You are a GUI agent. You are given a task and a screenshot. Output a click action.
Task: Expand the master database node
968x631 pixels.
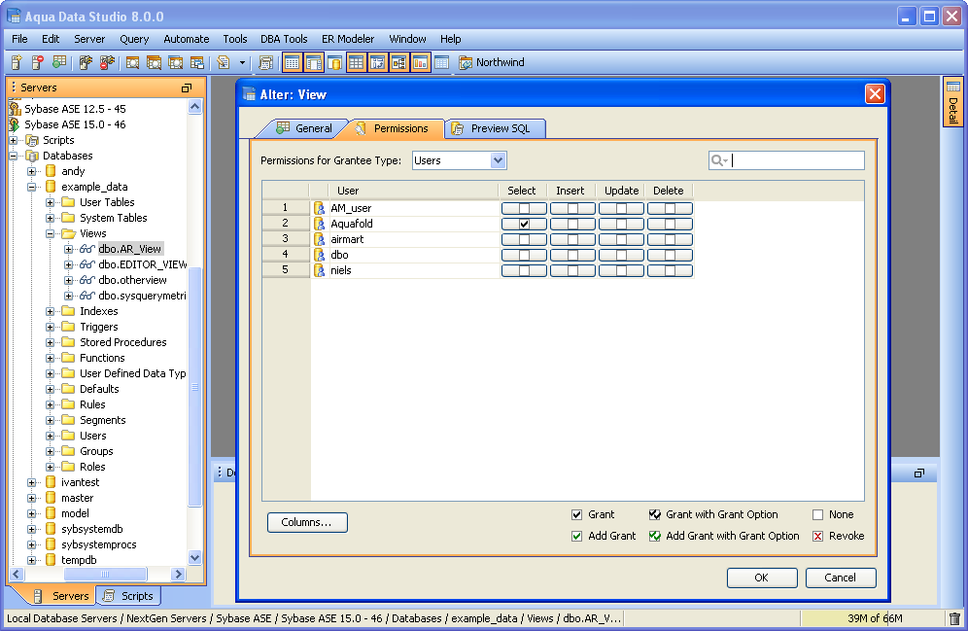tap(31, 498)
